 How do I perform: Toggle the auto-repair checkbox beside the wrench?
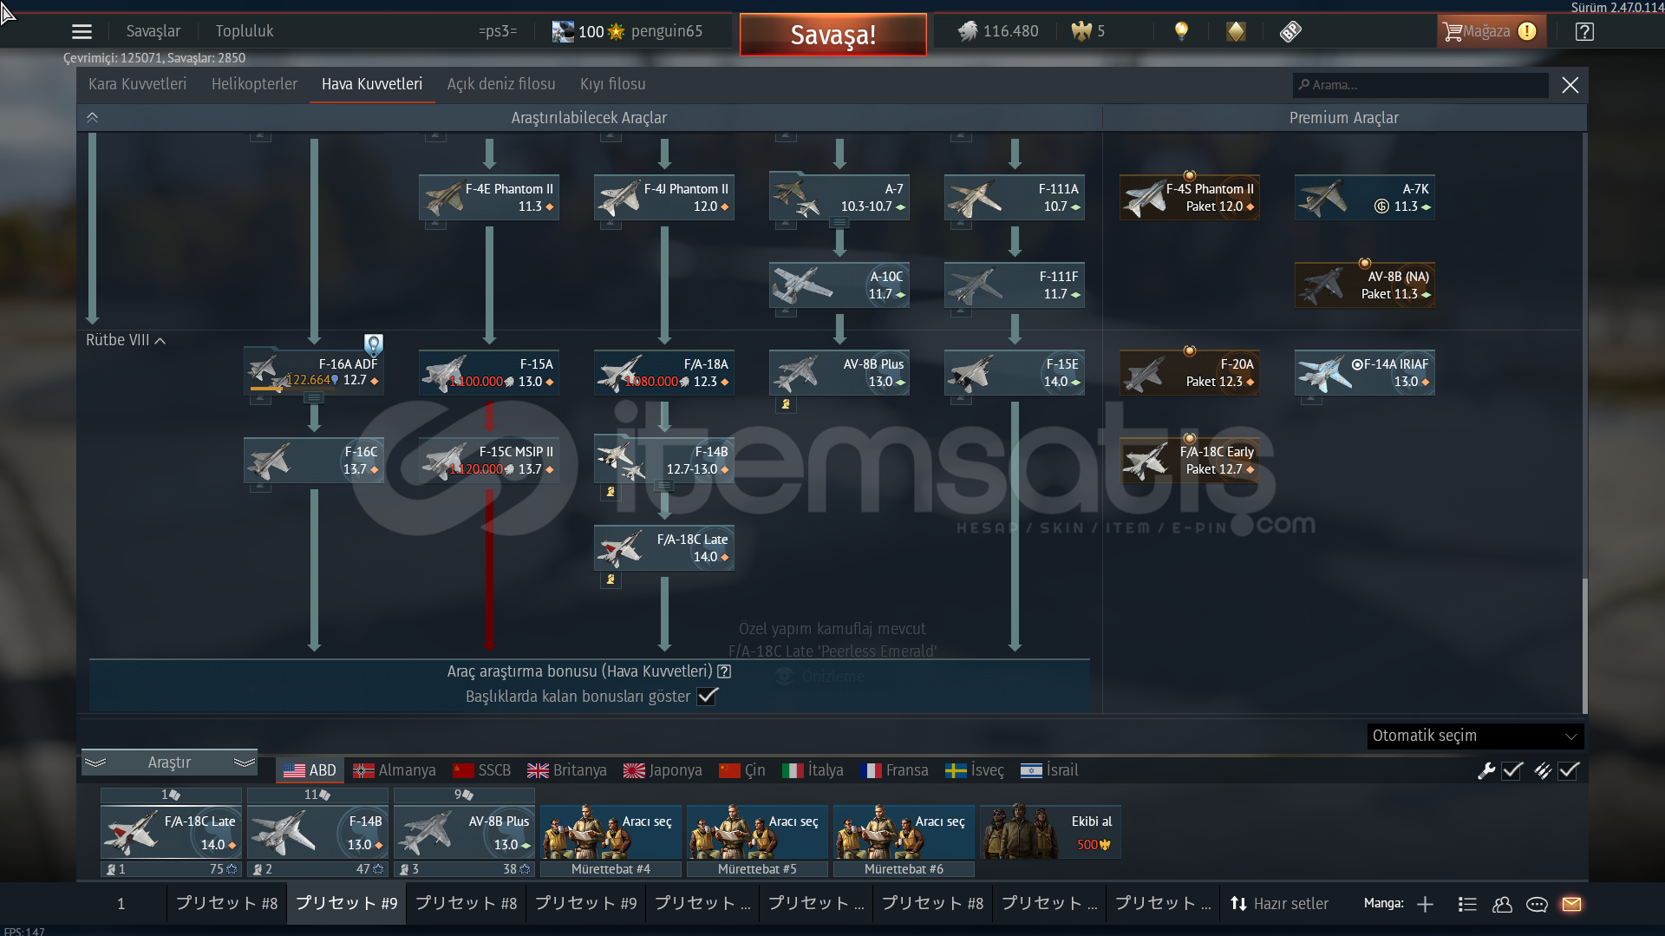point(1512,770)
